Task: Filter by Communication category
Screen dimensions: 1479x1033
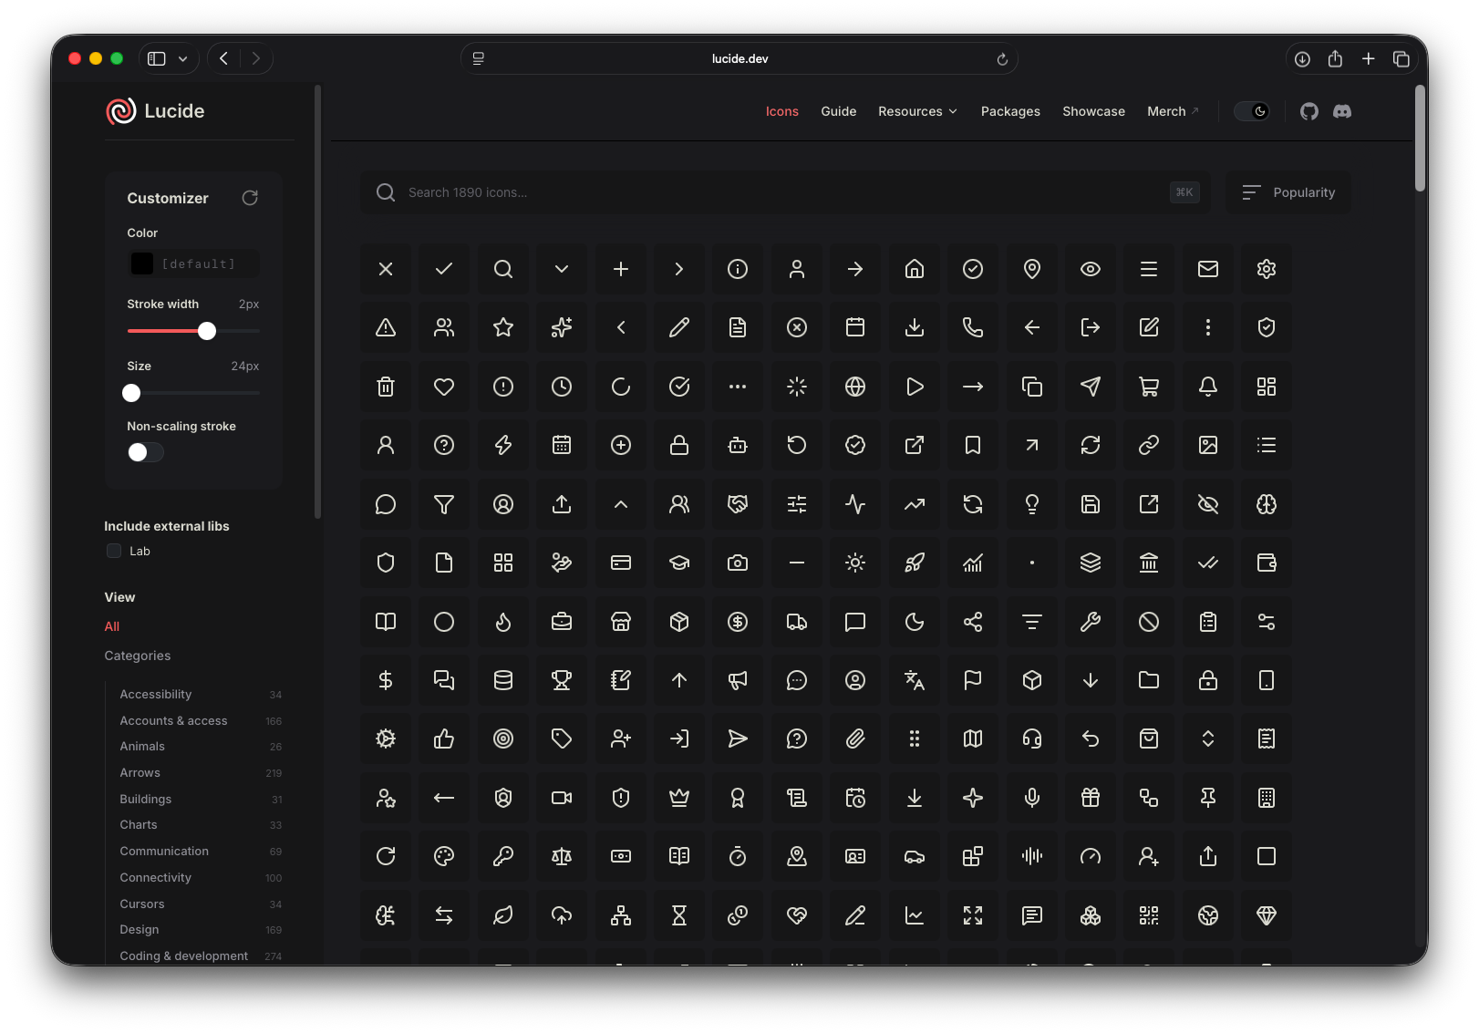Action: tap(201, 852)
